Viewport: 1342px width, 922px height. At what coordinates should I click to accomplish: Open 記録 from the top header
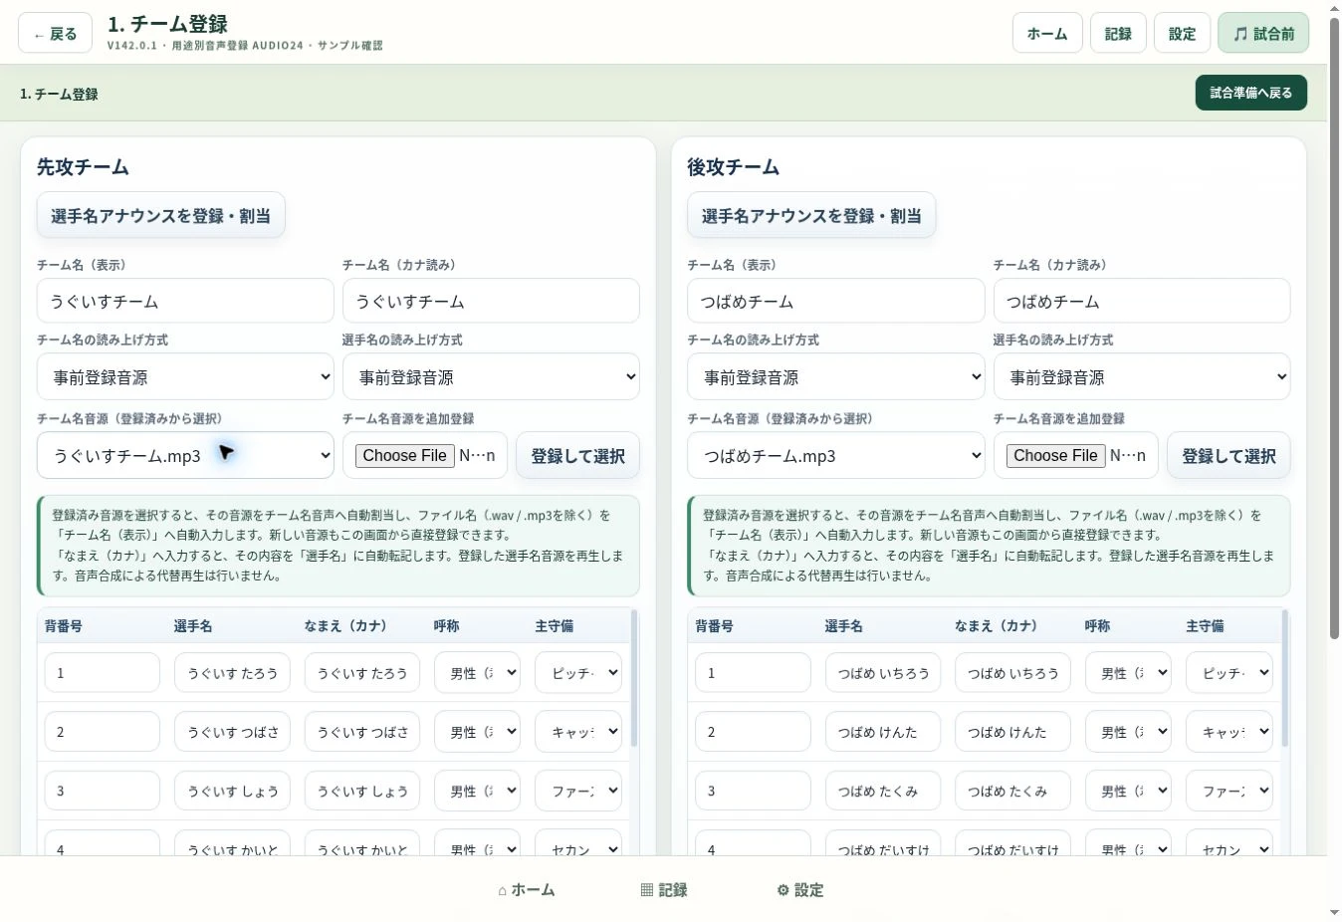click(x=1118, y=34)
